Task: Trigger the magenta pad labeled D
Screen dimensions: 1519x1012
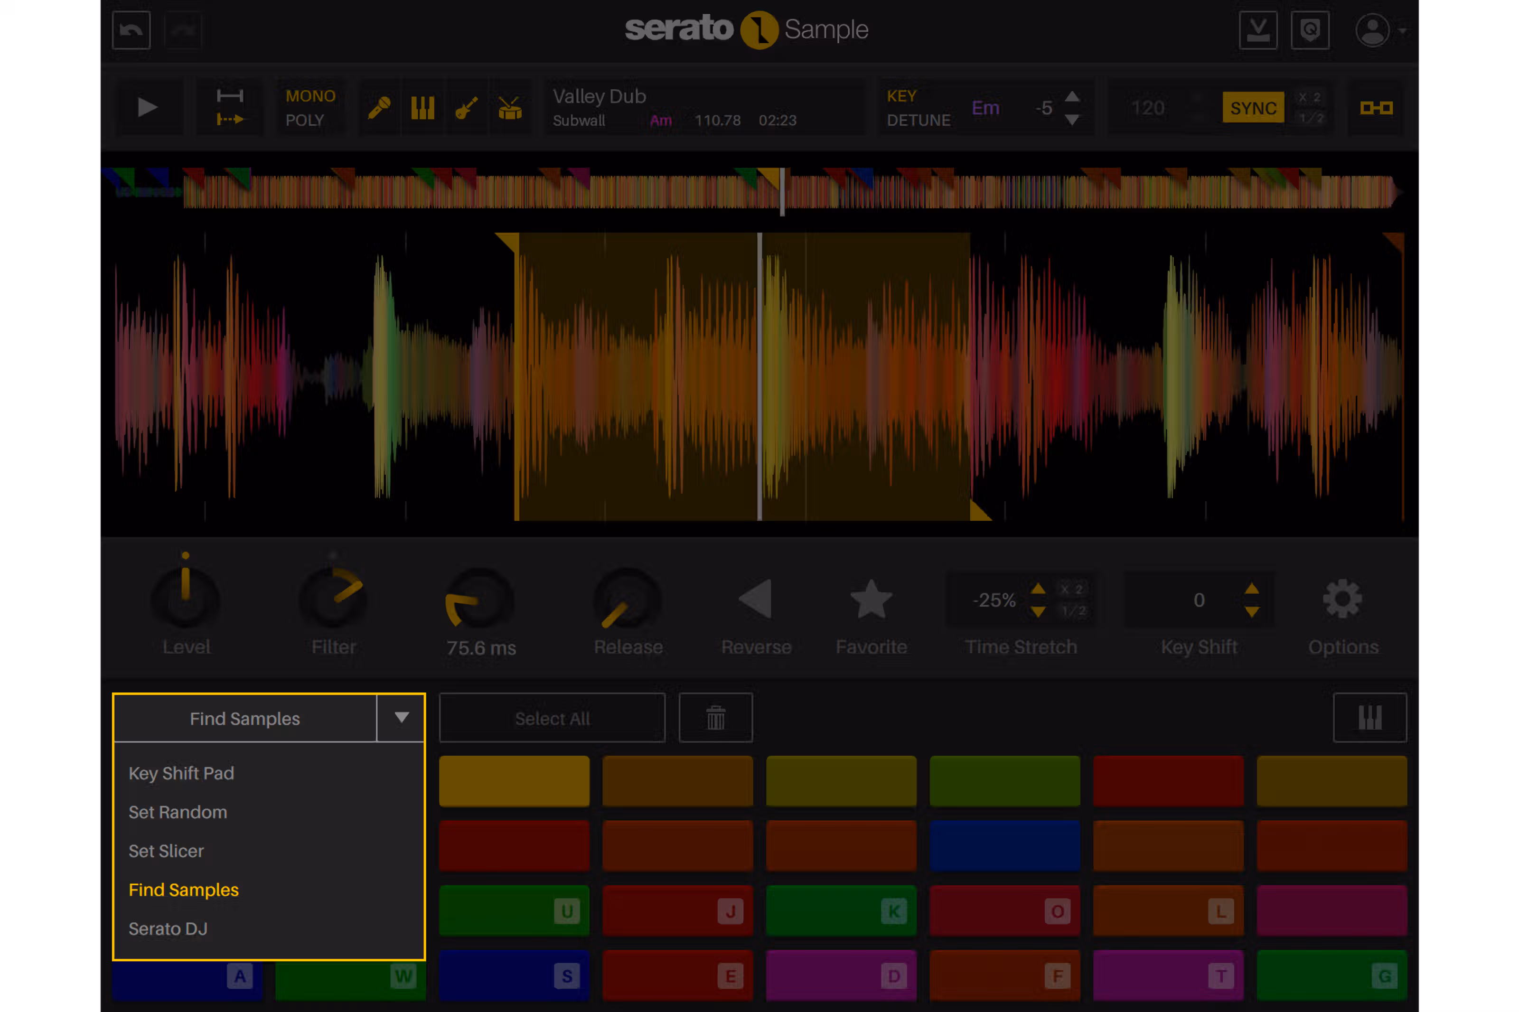Action: click(x=842, y=975)
